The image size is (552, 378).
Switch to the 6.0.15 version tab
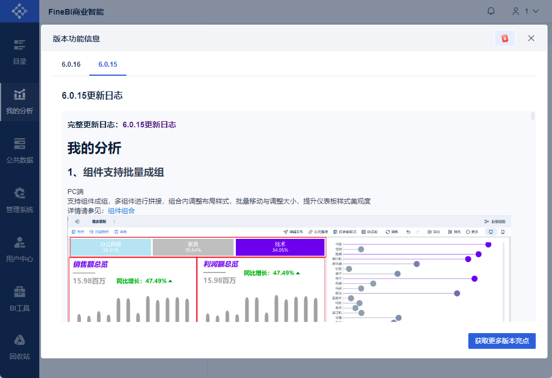(107, 64)
